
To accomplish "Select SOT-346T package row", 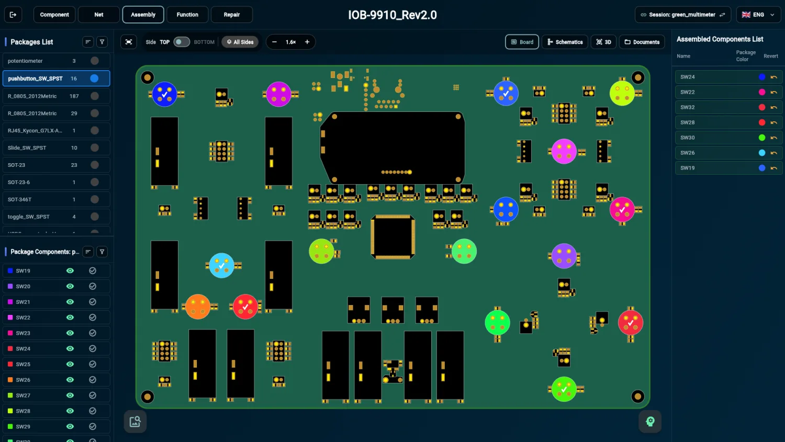I will coord(56,199).
